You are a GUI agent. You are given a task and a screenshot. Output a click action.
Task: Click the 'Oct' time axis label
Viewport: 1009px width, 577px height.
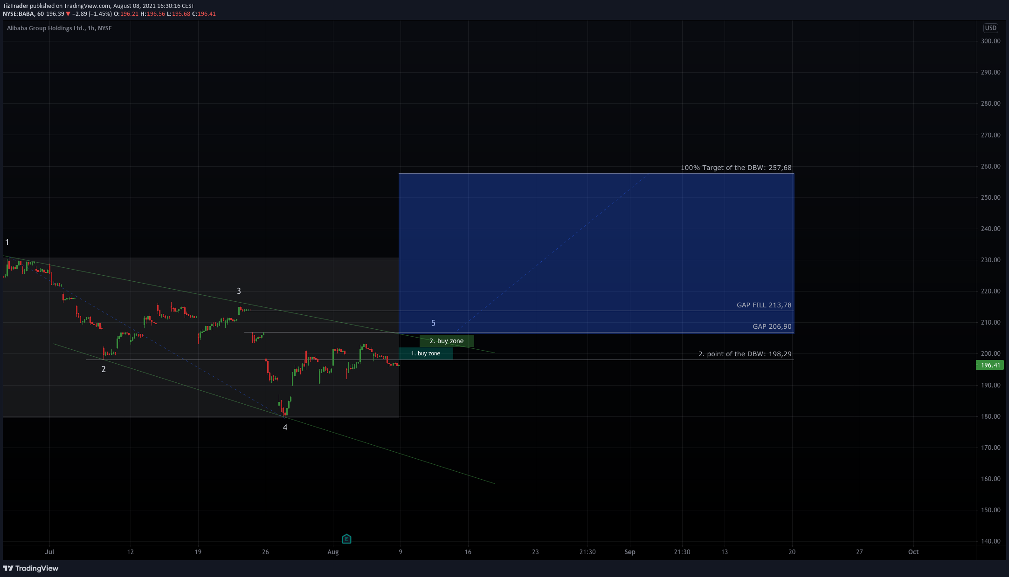click(x=913, y=552)
